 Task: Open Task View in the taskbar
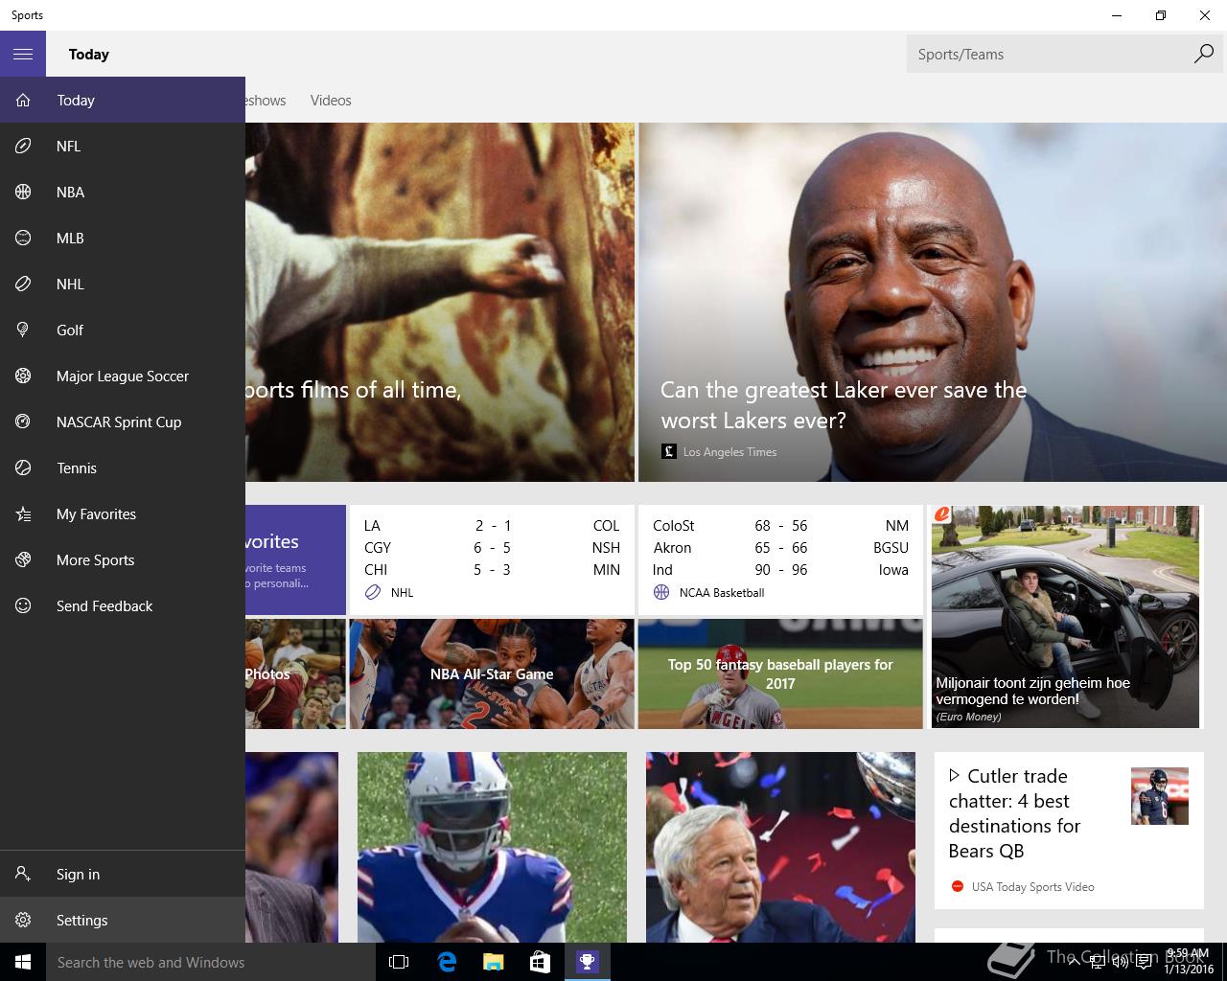click(x=399, y=962)
